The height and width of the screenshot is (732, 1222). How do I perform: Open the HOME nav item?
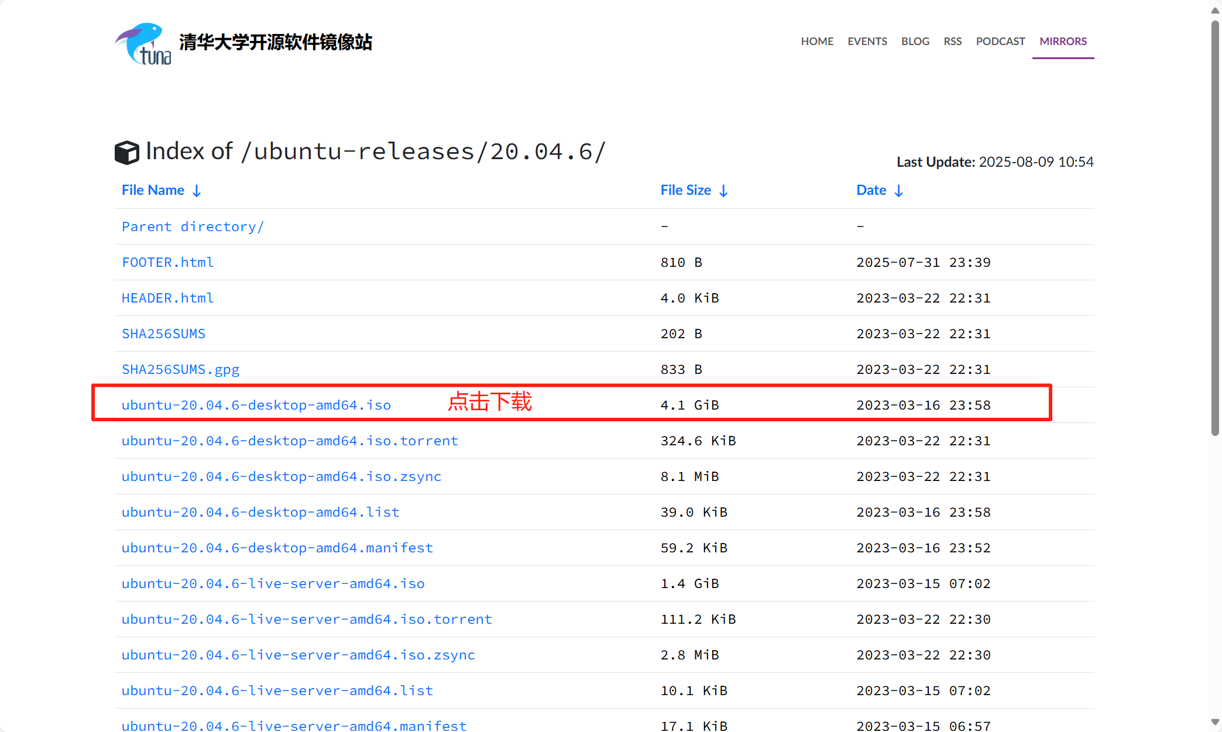817,42
